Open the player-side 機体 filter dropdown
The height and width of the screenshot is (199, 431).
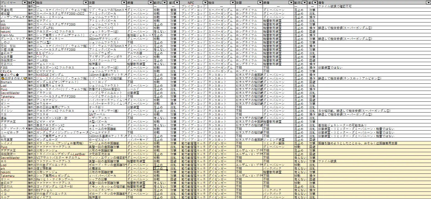(x=86, y=2)
